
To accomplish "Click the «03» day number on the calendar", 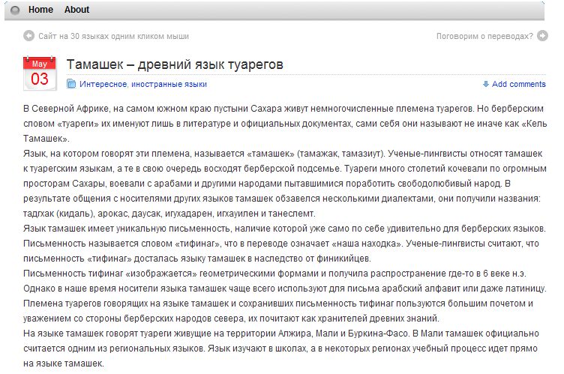I will click(39, 79).
